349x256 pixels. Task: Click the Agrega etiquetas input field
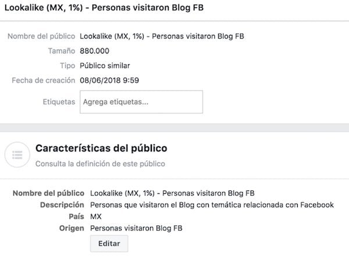[141, 102]
